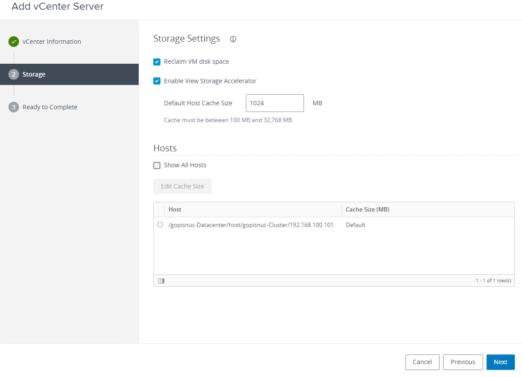This screenshot has height=377, width=522.
Task: Click the Previous button
Action: coord(463,362)
